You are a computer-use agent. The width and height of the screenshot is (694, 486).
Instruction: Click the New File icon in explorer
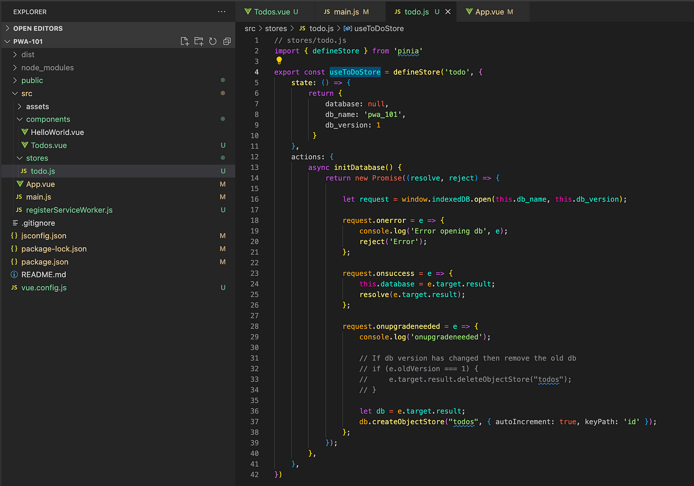[185, 42]
